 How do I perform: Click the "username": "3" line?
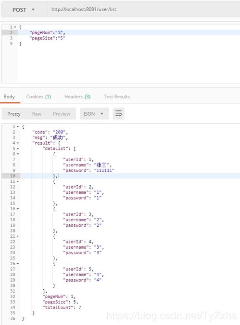pyautogui.click(x=84, y=247)
